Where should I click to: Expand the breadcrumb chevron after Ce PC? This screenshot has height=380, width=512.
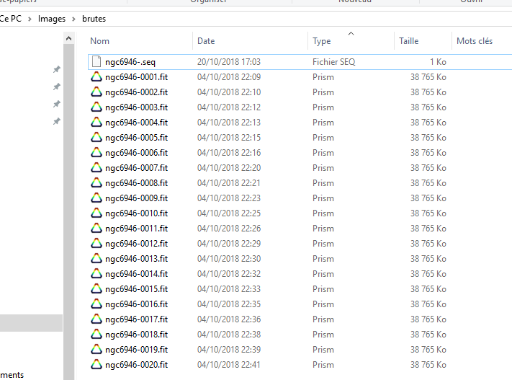(30, 19)
